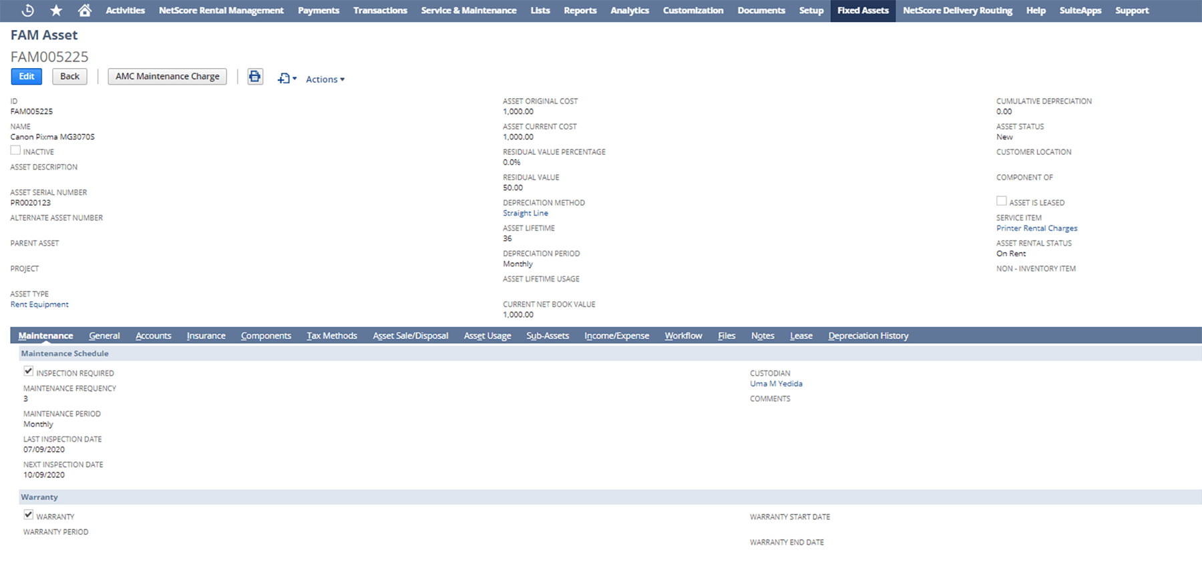Screen dimensions: 1202x564
Task: Switch to the Asset Usage subtab
Action: point(487,336)
